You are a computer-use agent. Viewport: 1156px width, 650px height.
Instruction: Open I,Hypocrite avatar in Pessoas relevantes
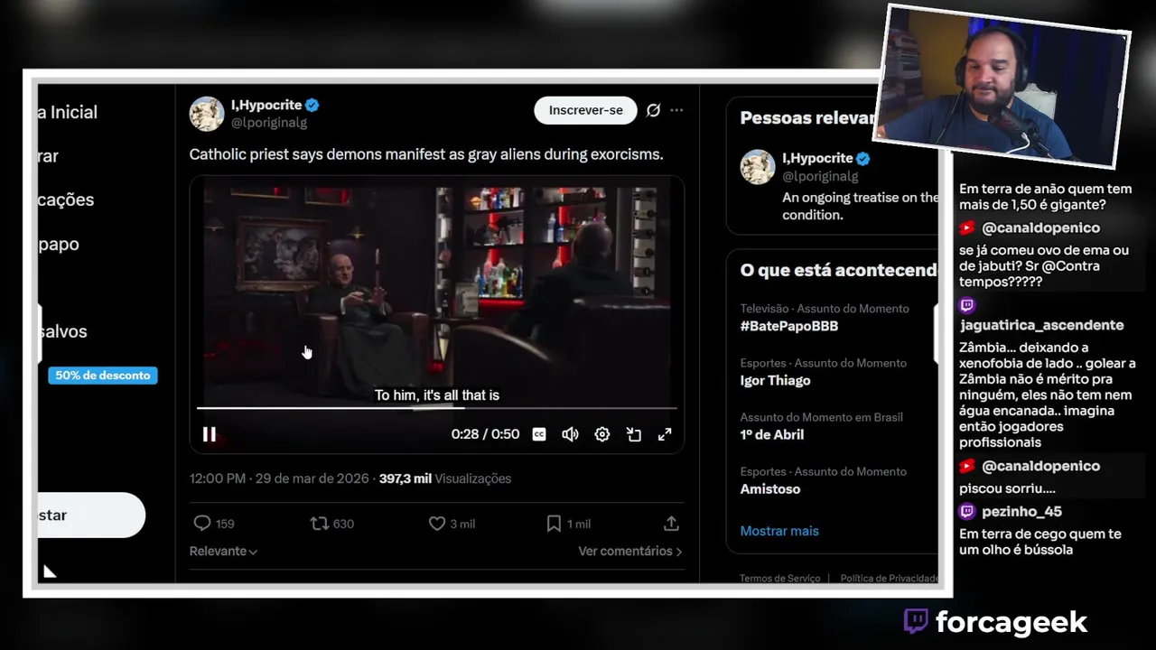coord(758,167)
